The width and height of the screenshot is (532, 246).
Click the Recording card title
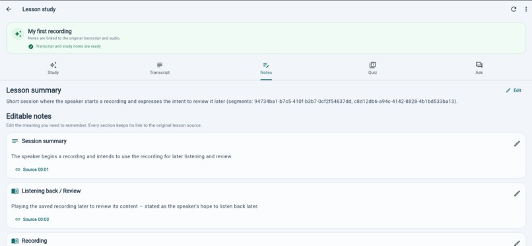34,241
